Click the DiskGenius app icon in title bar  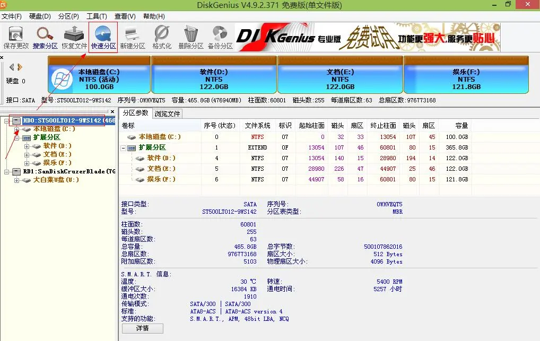pyautogui.click(x=3, y=4)
